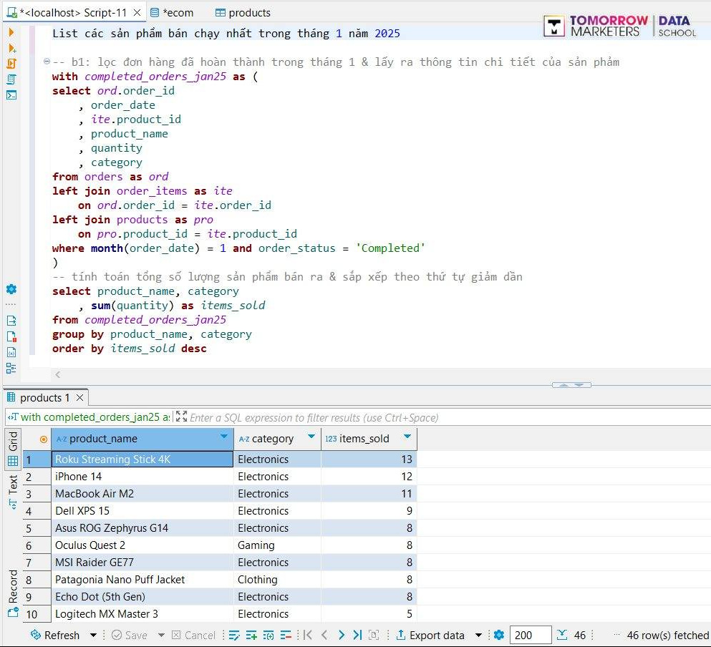
Task: Click the 46 row(s) fetched status
Action: point(667,636)
